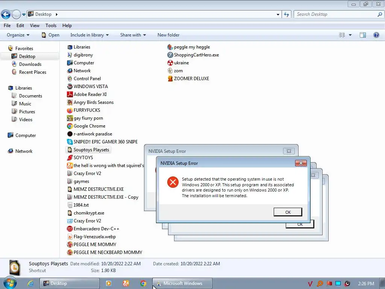Select Network in the navigation pane
This screenshot has width=385, height=289.
[24, 151]
